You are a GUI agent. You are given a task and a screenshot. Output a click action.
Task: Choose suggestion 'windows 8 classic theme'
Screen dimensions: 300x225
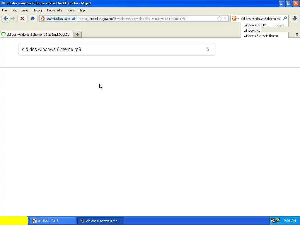[261, 36]
